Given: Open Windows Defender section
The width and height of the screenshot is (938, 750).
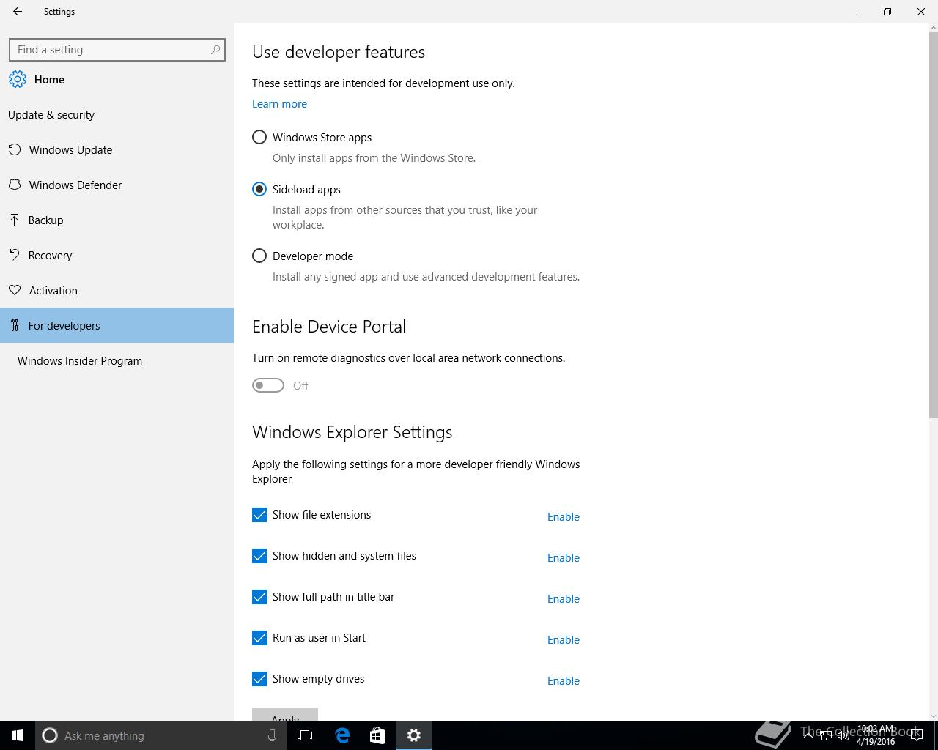Looking at the screenshot, I should point(117,185).
